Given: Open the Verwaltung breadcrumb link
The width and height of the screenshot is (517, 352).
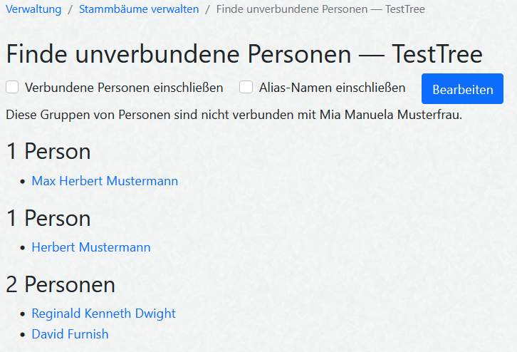Looking at the screenshot, I should click(x=33, y=9).
